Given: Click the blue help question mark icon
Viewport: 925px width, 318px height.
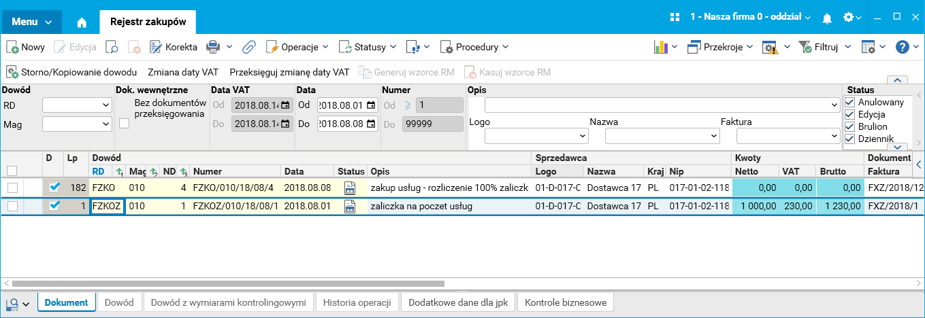Looking at the screenshot, I should pyautogui.click(x=903, y=47).
